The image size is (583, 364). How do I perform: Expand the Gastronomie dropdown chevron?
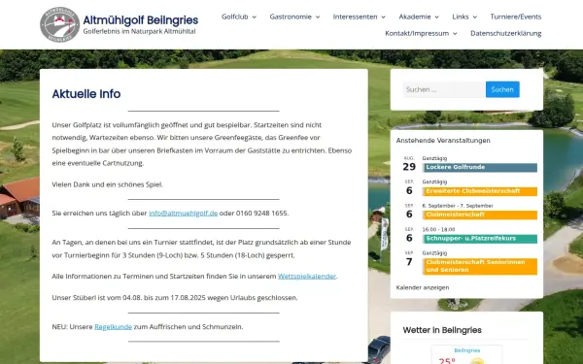click(x=318, y=17)
